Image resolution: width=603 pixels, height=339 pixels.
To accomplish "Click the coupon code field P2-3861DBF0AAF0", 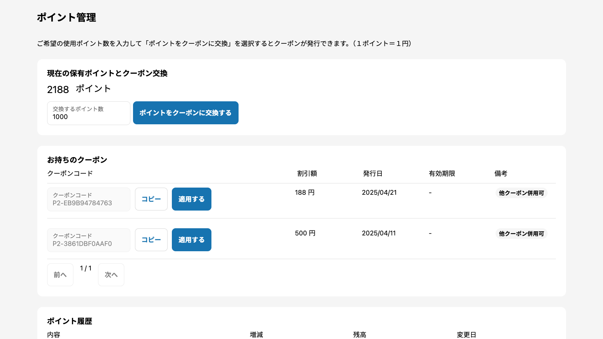I will pos(89,240).
